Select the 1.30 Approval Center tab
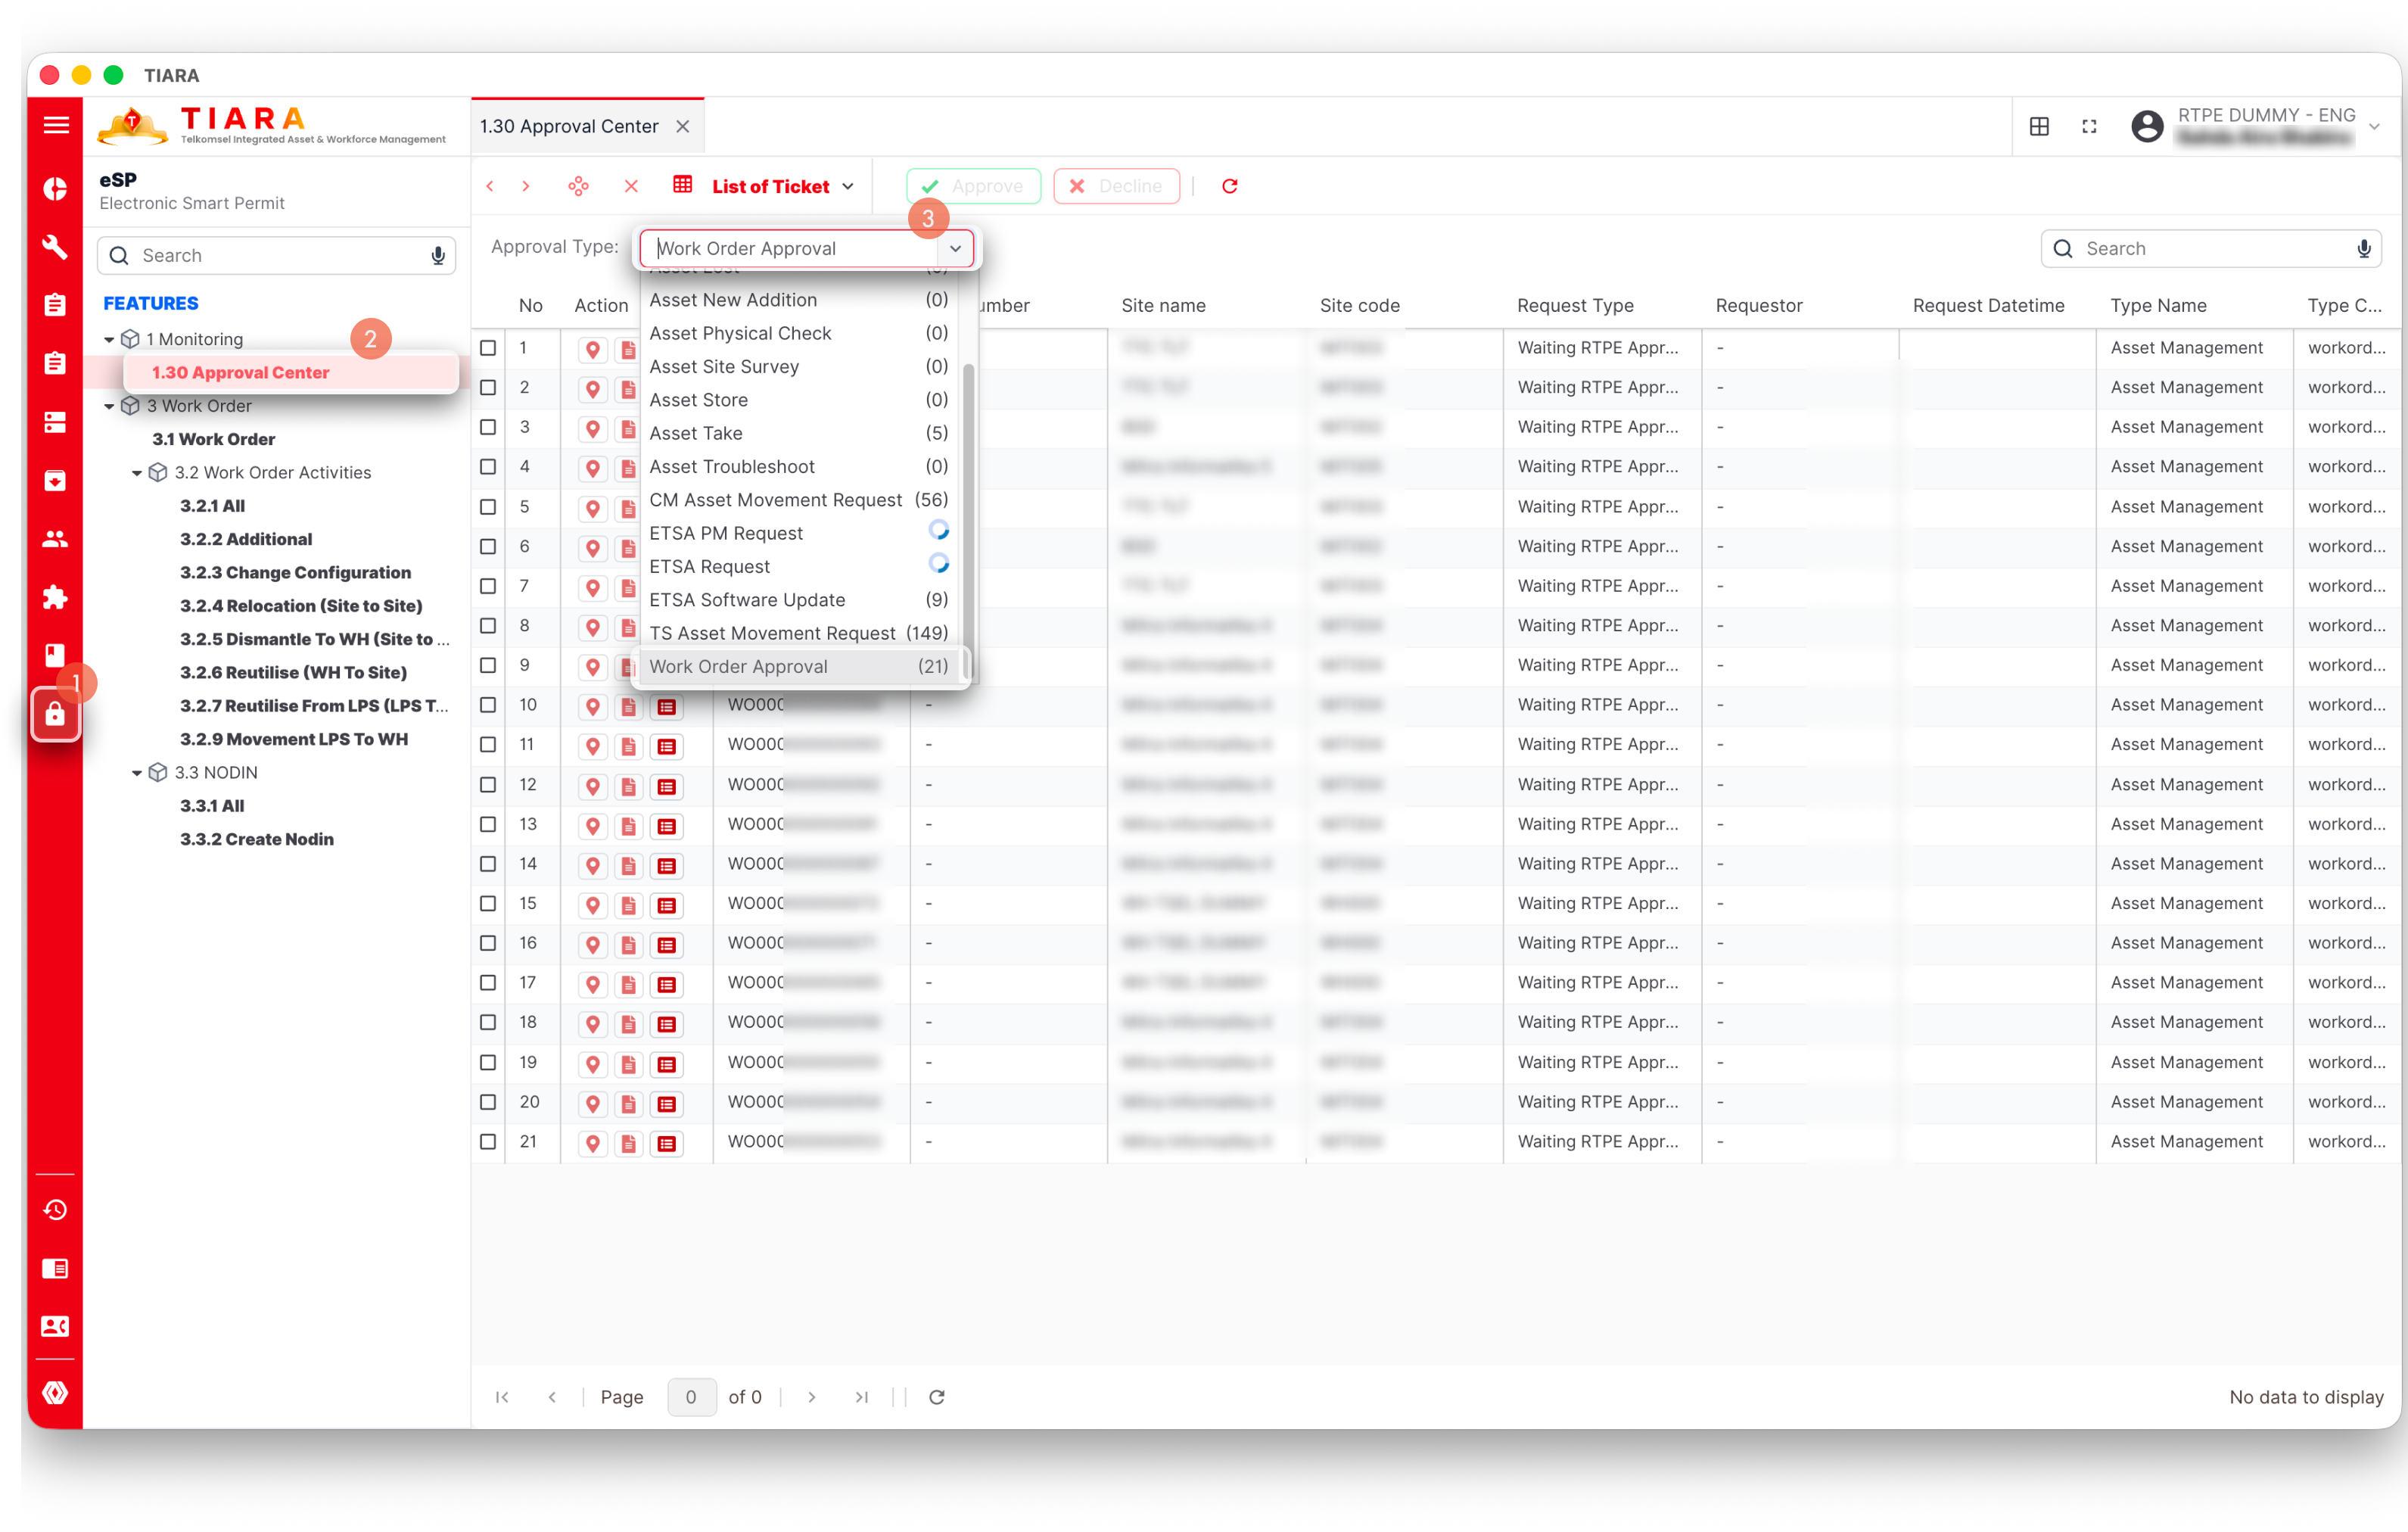The width and height of the screenshot is (2408, 1532). pos(569,126)
